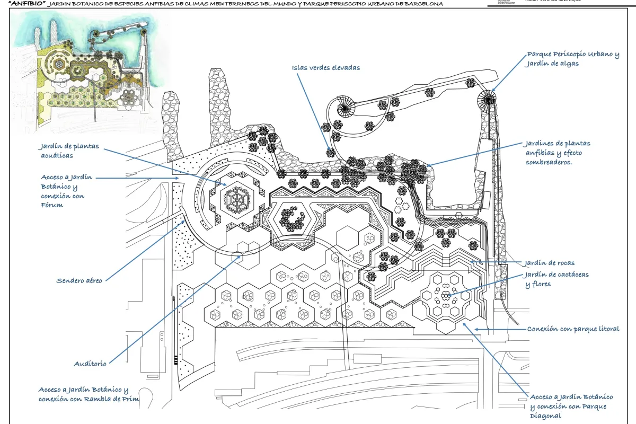Click the watercolor site plan thumbnail
The image size is (636, 424).
click(x=90, y=72)
